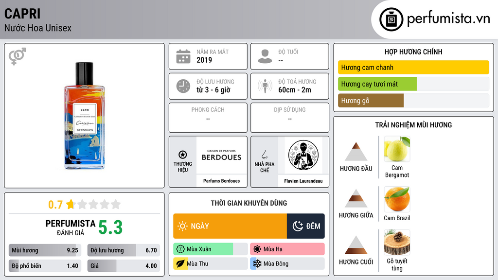Click the clock icon for Độ lưu hương
498x280 pixels.
(x=183, y=86)
